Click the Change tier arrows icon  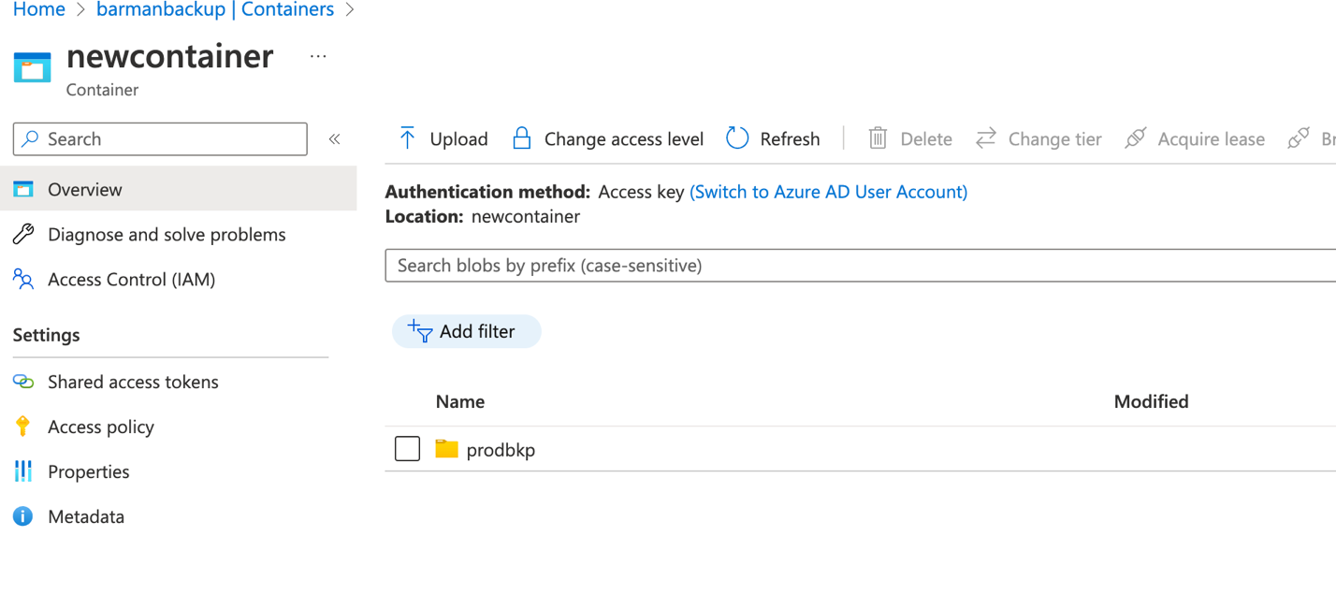point(986,138)
